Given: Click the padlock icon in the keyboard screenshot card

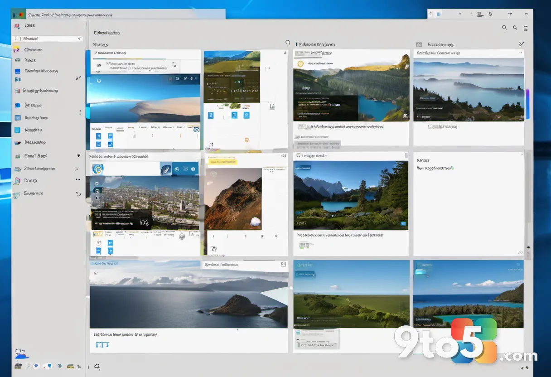Looking at the screenshot, I should (272, 107).
